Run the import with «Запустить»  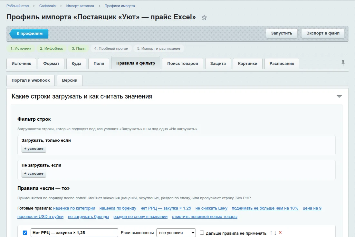pyautogui.click(x=282, y=33)
